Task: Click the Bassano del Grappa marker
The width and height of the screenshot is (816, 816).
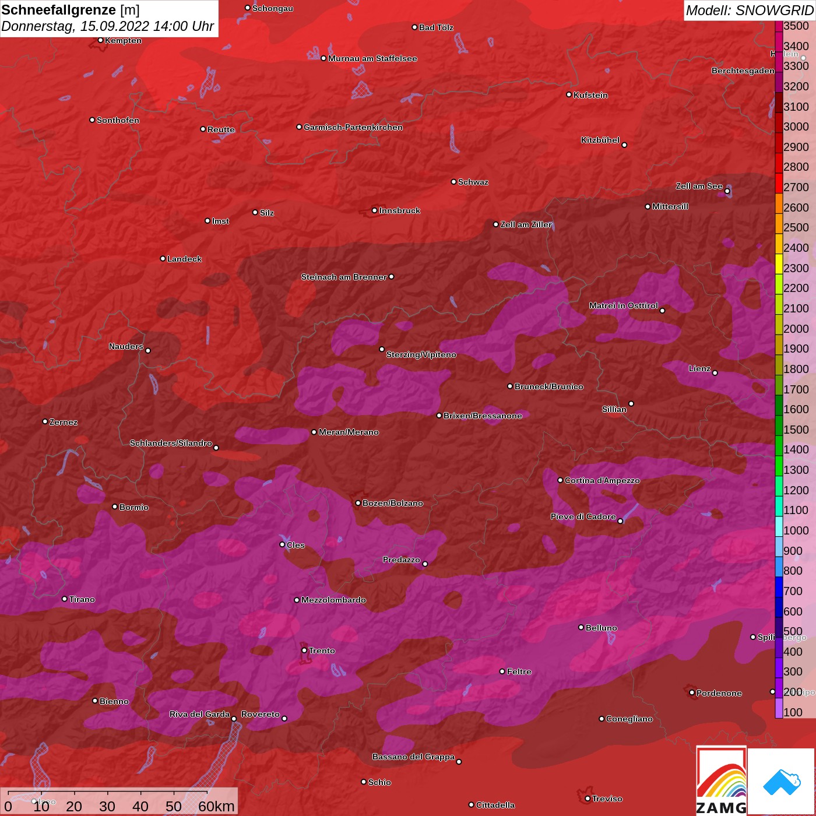Action: point(459,762)
